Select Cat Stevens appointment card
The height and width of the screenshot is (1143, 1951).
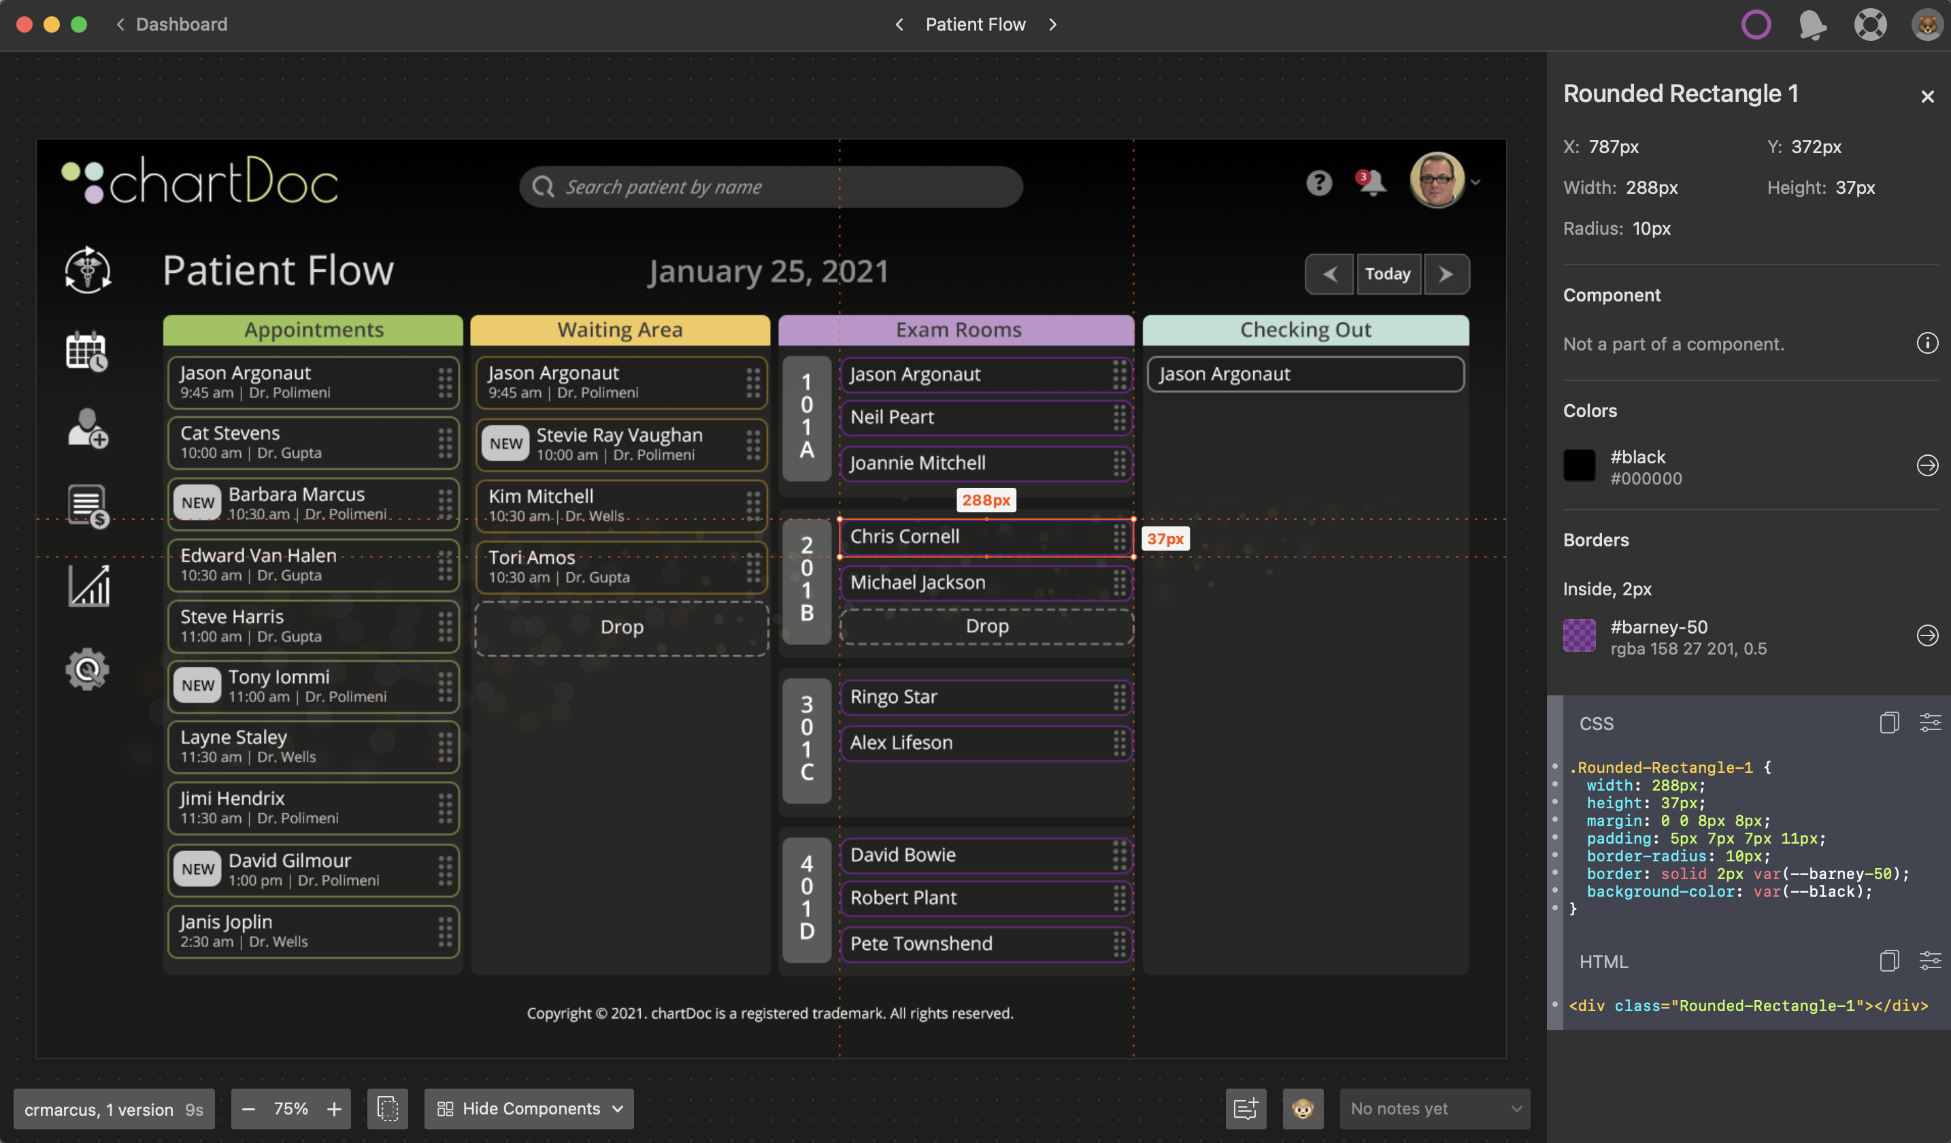click(x=313, y=443)
